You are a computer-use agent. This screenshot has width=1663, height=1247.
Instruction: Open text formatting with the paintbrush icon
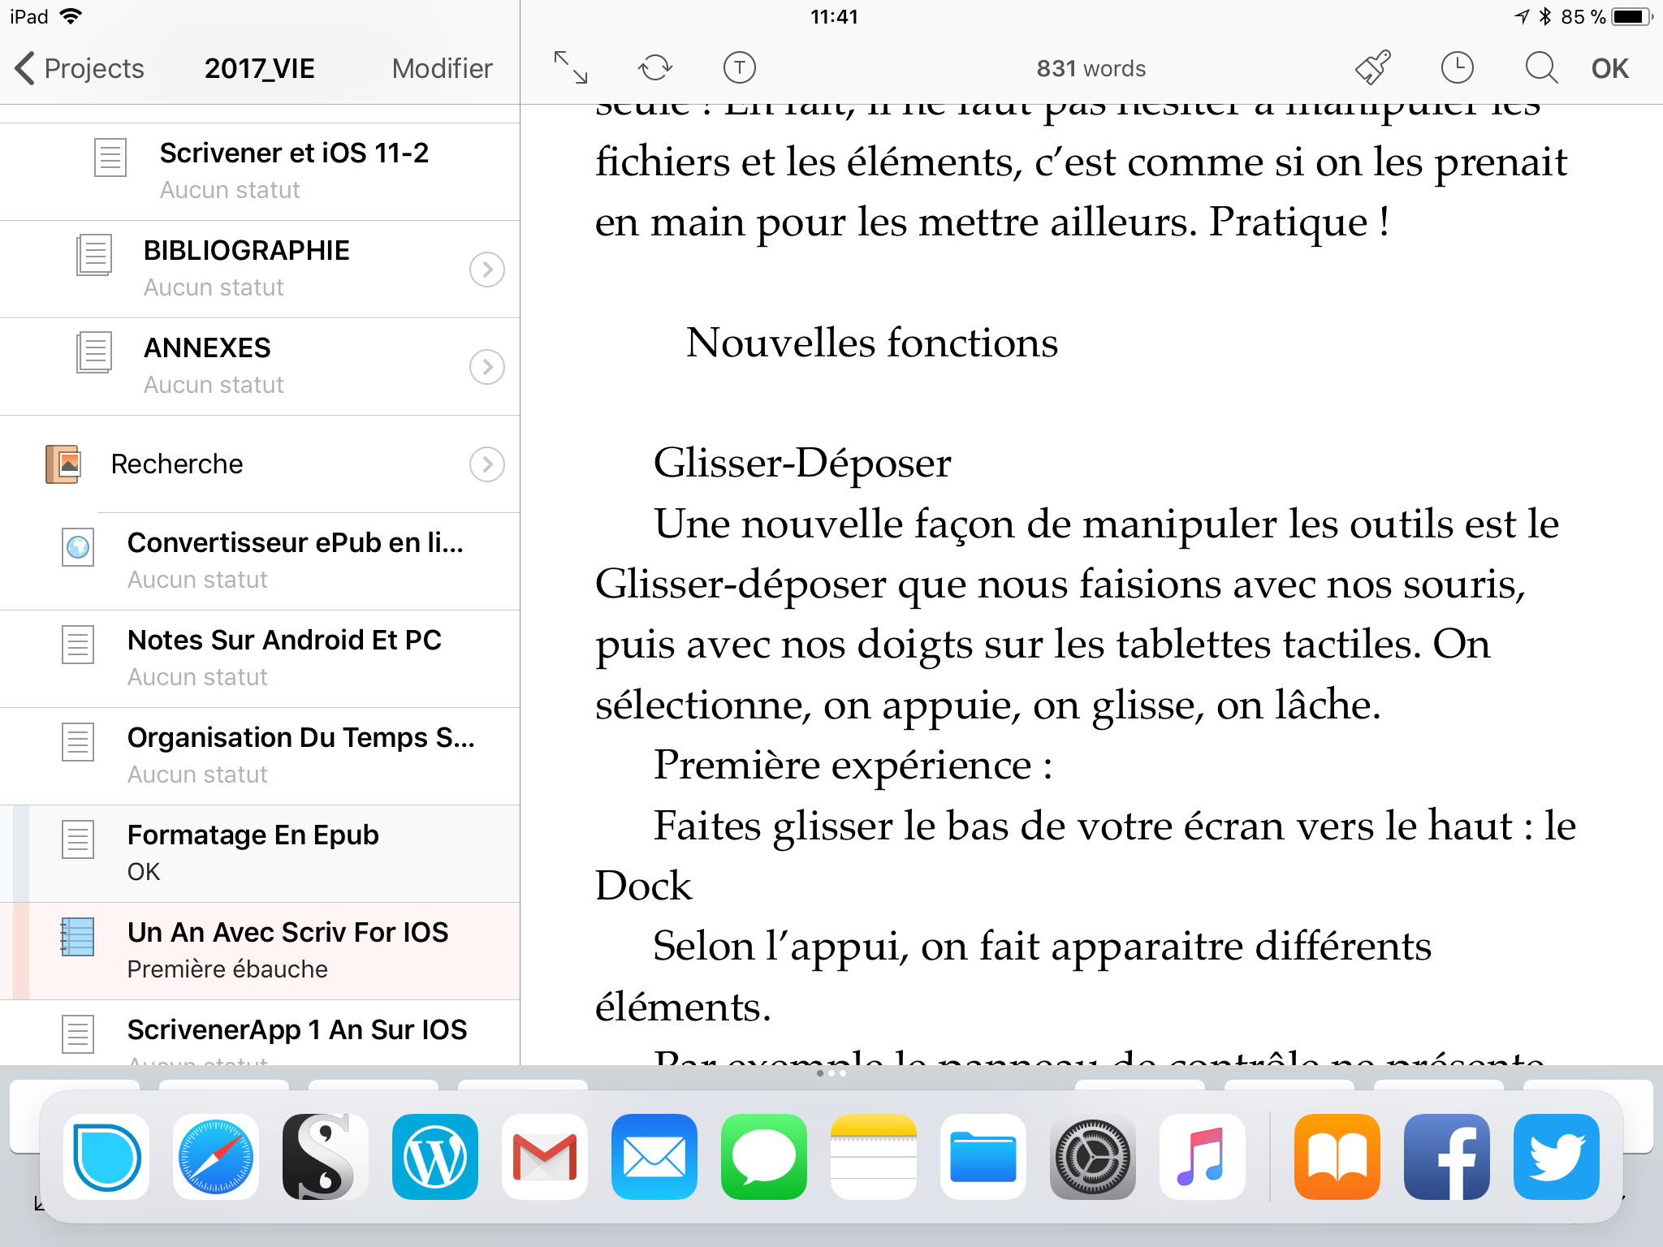pyautogui.click(x=1374, y=68)
